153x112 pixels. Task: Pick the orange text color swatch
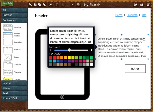[62, 57]
